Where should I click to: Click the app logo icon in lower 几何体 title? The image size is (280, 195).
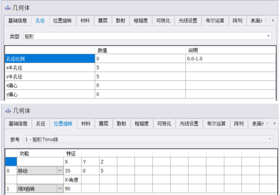[x=8, y=111]
